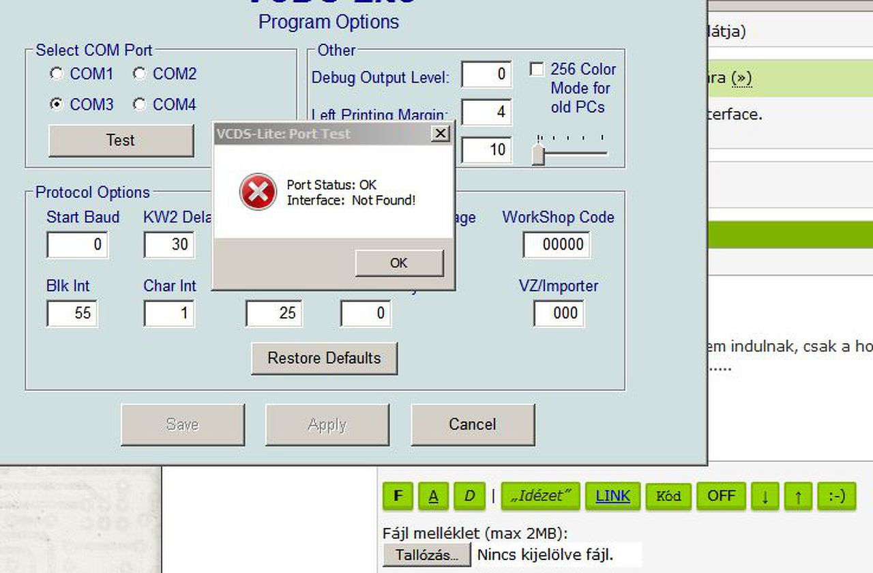Viewport: 873px width, 573px height.
Task: Click the red error icon in Port Test dialog
Action: [258, 192]
